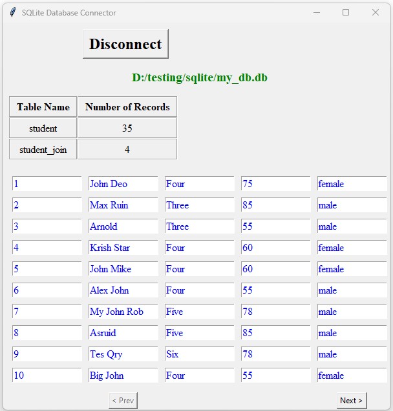Click the ID field containing 1
This screenshot has height=411, width=393.
pyautogui.click(x=47, y=184)
